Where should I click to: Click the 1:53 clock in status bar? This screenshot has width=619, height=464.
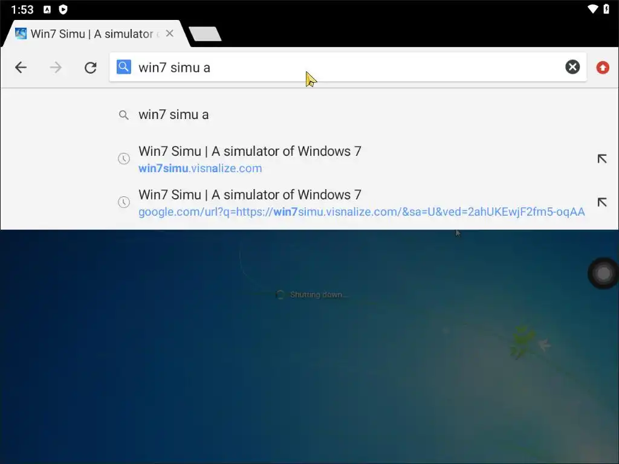(x=22, y=10)
